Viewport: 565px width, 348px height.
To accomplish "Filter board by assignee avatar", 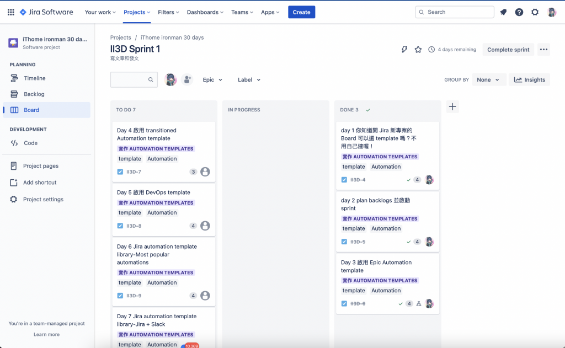I will coord(170,79).
